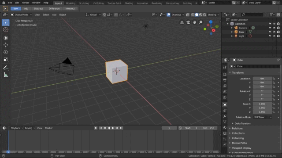Toggle the Overlays display button
282x158 pixels.
coord(168,14)
